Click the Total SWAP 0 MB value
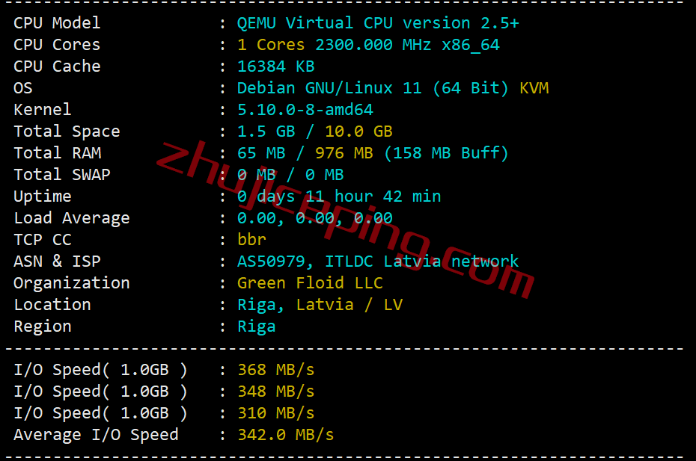The height and width of the screenshot is (461, 696). [290, 175]
